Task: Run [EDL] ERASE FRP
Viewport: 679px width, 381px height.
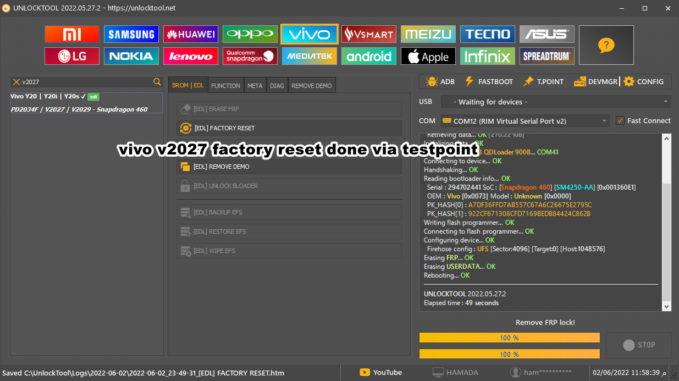Action: pyautogui.click(x=289, y=109)
